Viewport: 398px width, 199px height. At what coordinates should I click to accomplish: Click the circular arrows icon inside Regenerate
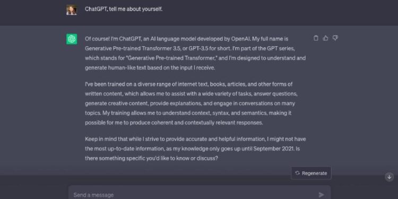[x=298, y=173]
